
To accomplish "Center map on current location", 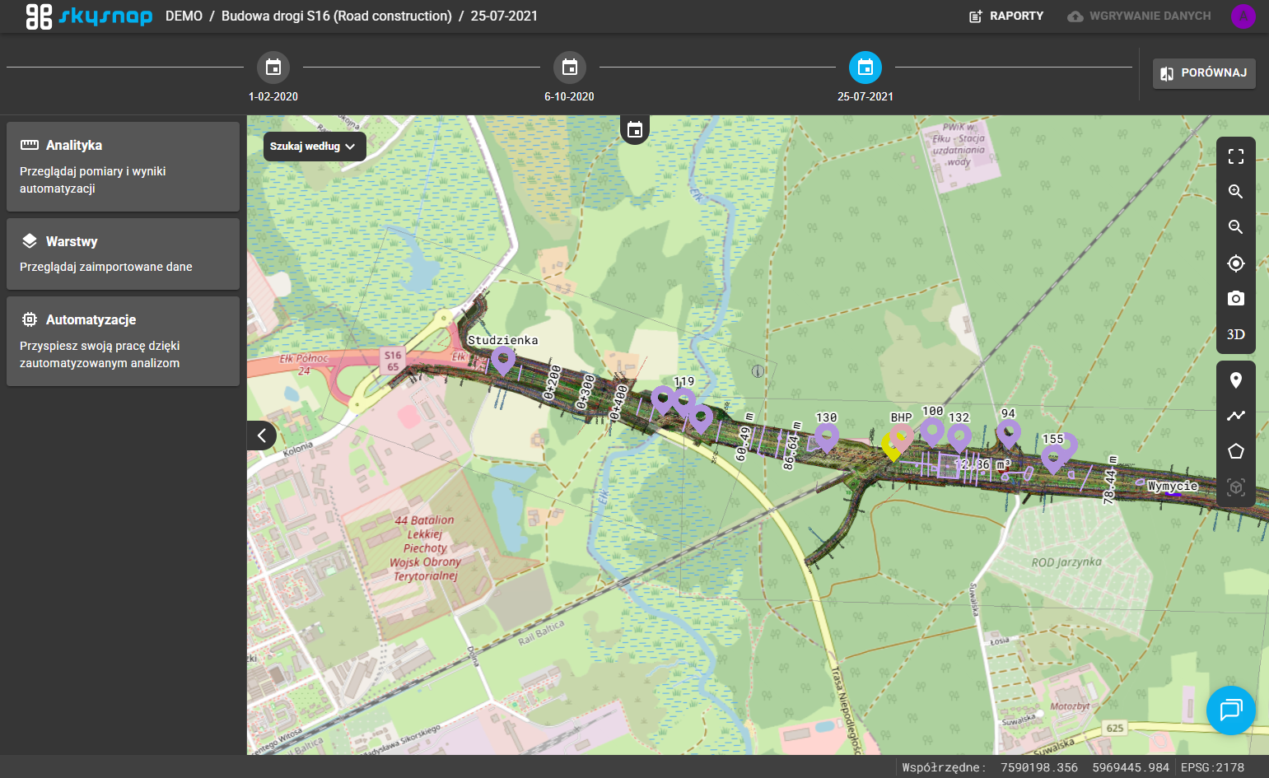I will click(x=1235, y=263).
